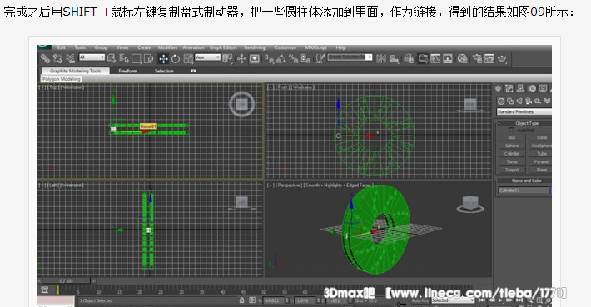This screenshot has width=591, height=307.
Task: Click the Torus primitive button
Action: click(x=511, y=161)
